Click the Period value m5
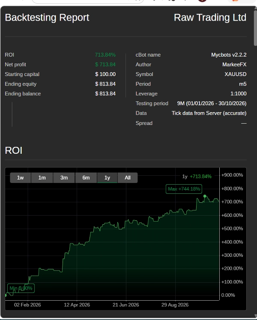This screenshot has width=257, height=320. [x=243, y=84]
